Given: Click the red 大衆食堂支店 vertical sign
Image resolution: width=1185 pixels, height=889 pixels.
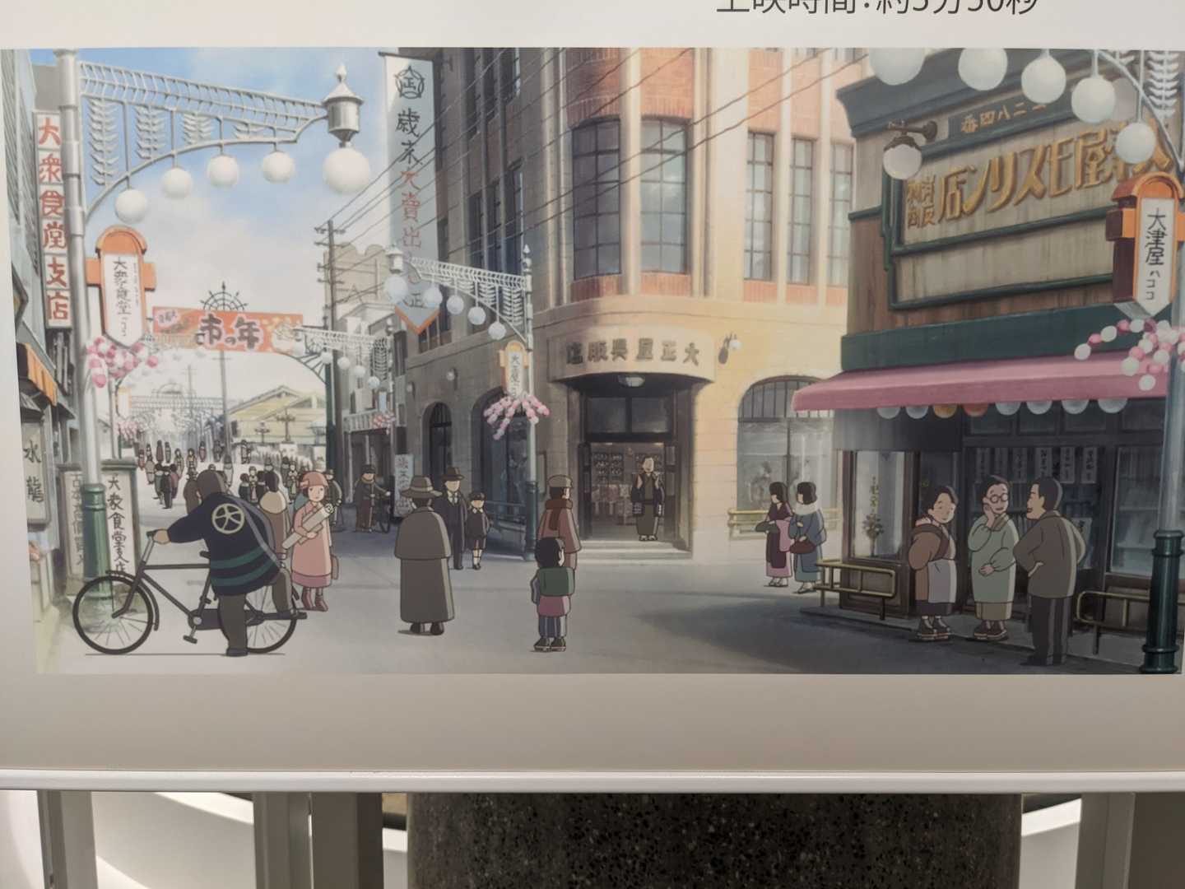Looking at the screenshot, I should 54,218.
